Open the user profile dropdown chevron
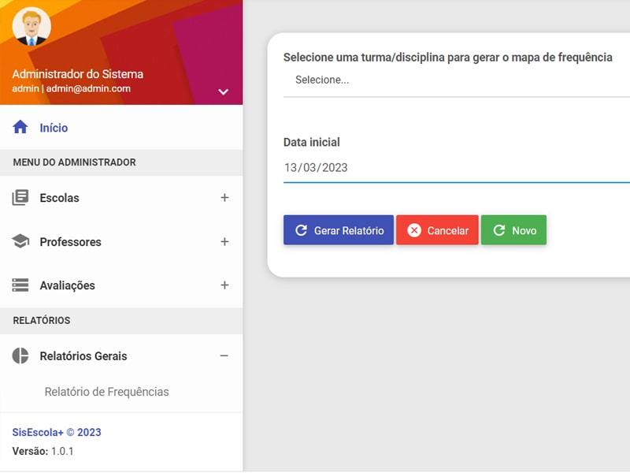 tap(224, 91)
